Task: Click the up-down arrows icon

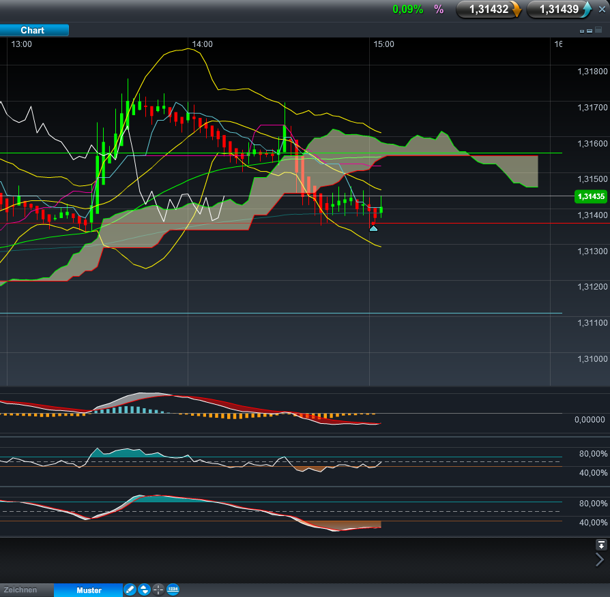Action: tap(145, 590)
